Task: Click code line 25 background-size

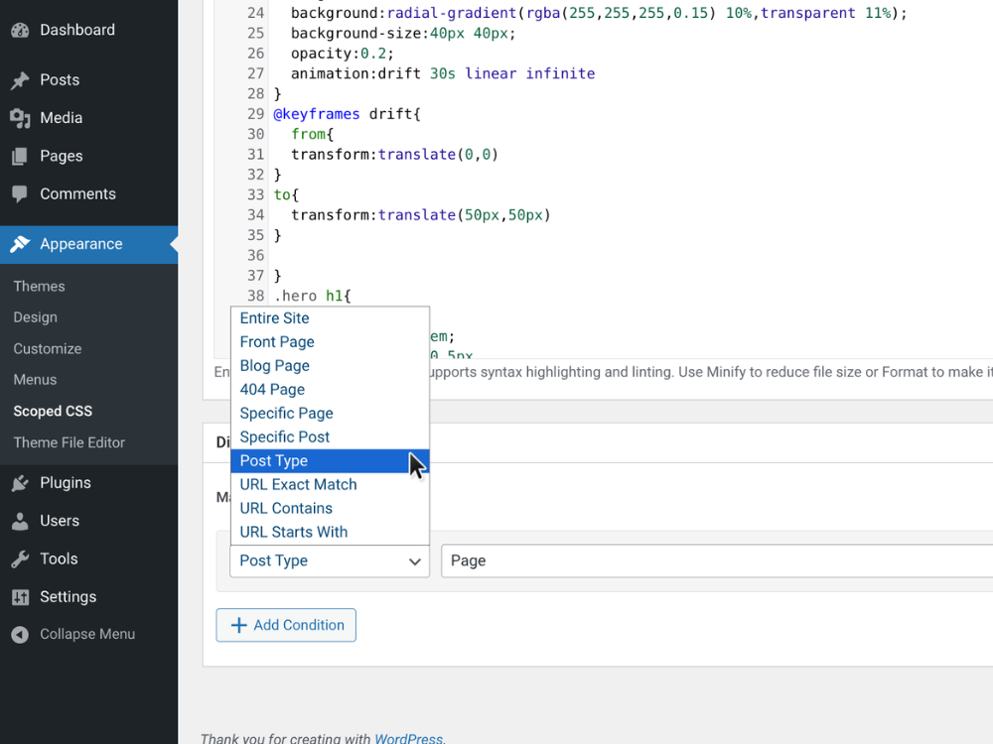Action: [403, 33]
